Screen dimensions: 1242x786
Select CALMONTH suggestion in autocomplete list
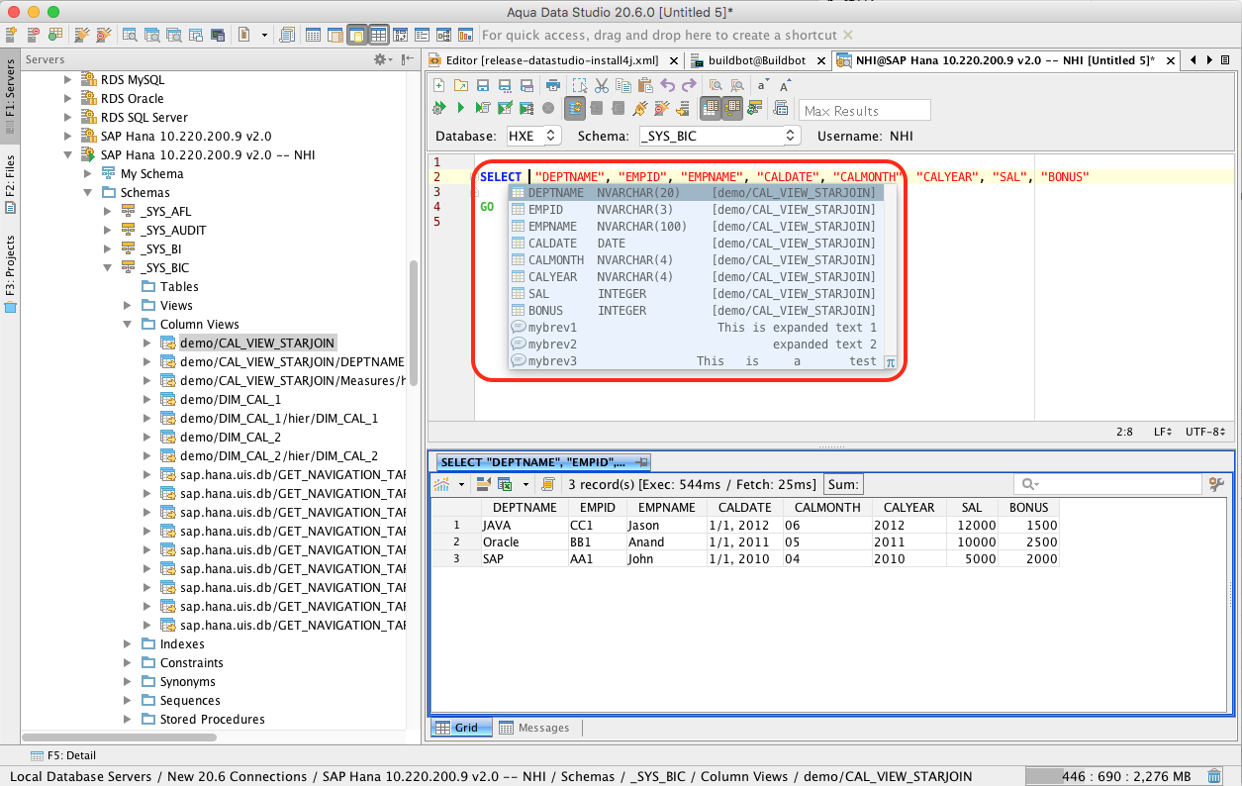pyautogui.click(x=696, y=260)
